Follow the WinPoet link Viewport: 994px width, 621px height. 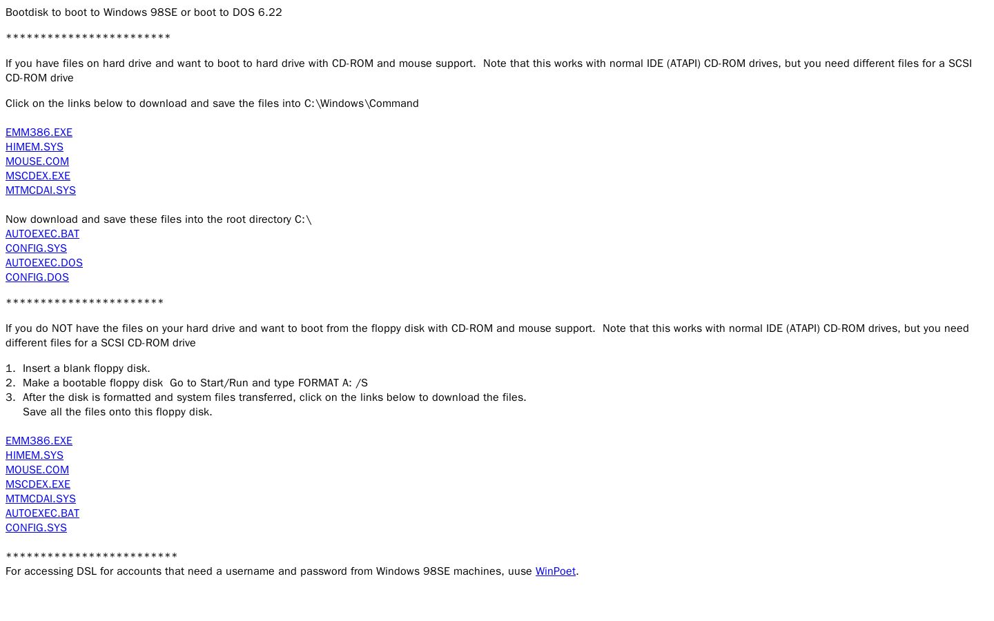click(x=556, y=571)
